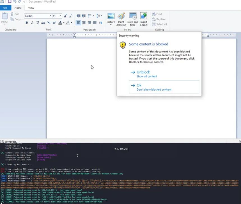Apply the font color A button
The height and width of the screenshot is (204, 241).
pyautogui.click(x=60, y=23)
